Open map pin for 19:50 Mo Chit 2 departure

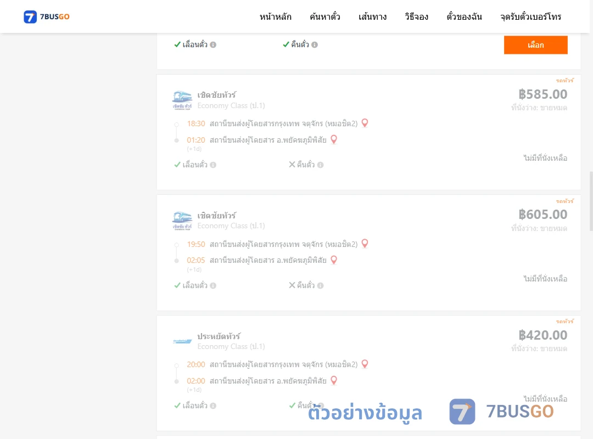coord(365,244)
